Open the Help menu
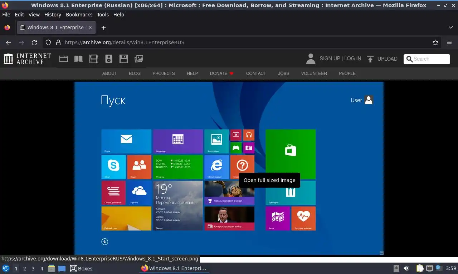This screenshot has width=458, height=274. coord(119,15)
